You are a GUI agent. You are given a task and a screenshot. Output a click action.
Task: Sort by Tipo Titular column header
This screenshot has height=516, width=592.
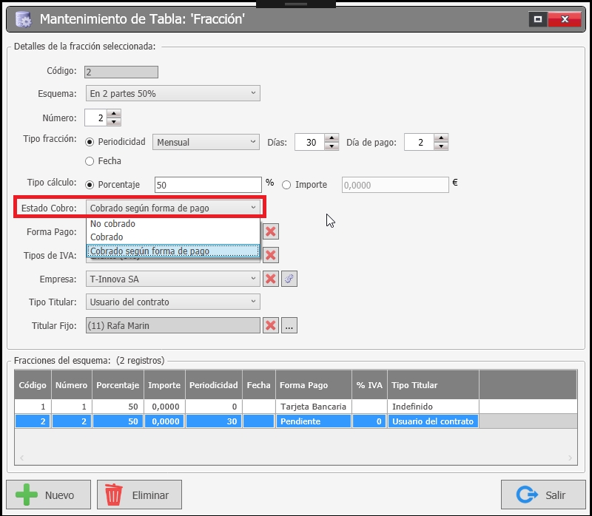point(433,384)
